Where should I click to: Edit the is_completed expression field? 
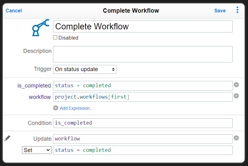coord(143,86)
